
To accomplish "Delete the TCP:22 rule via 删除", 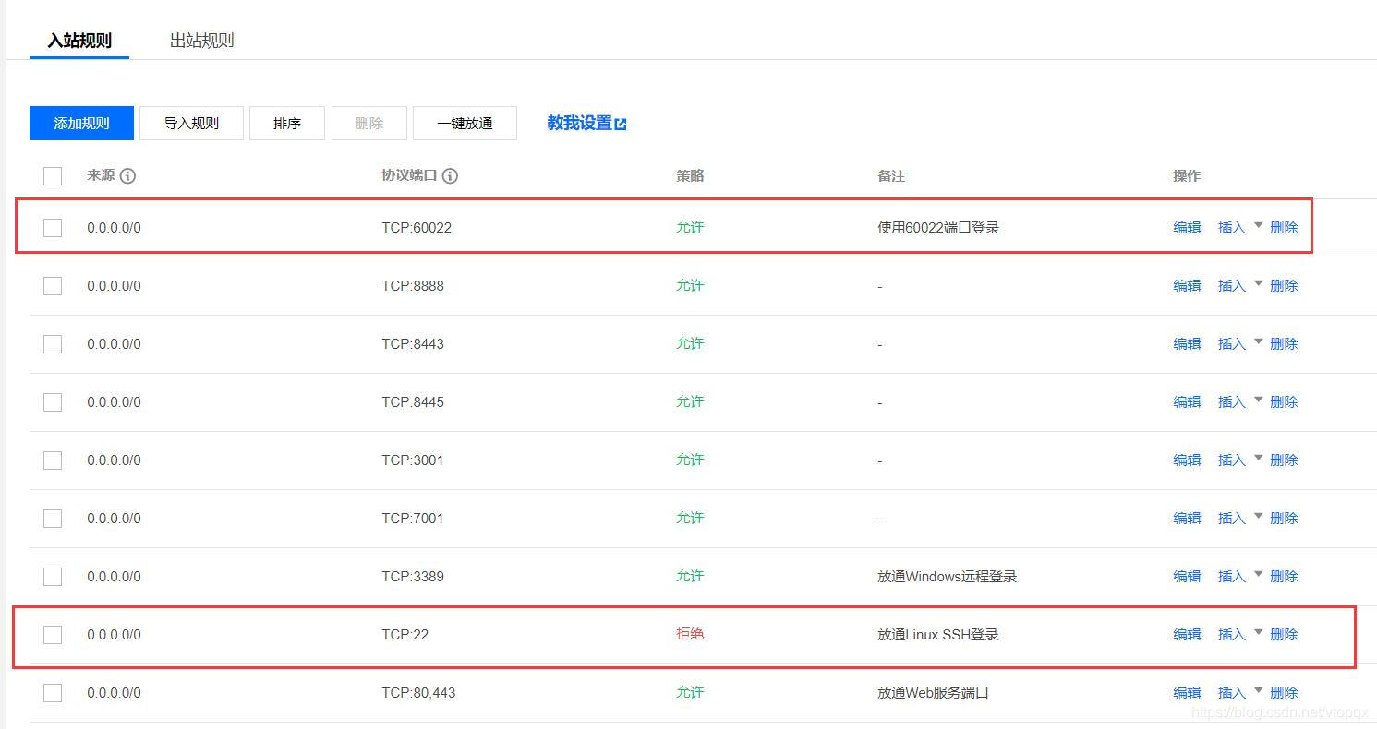I will [1284, 635].
